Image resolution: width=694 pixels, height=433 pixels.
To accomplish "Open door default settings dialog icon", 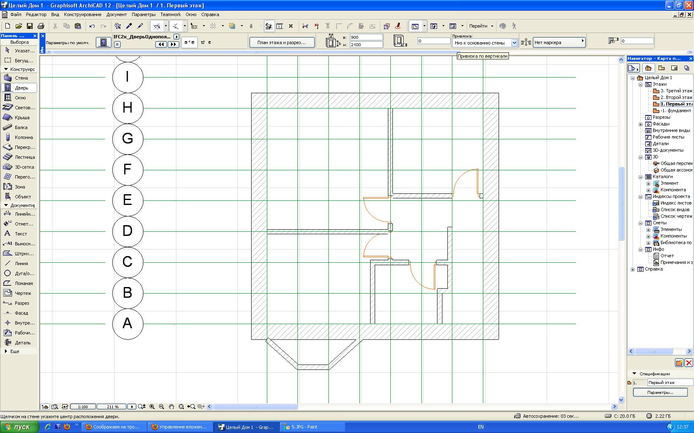I will 103,42.
